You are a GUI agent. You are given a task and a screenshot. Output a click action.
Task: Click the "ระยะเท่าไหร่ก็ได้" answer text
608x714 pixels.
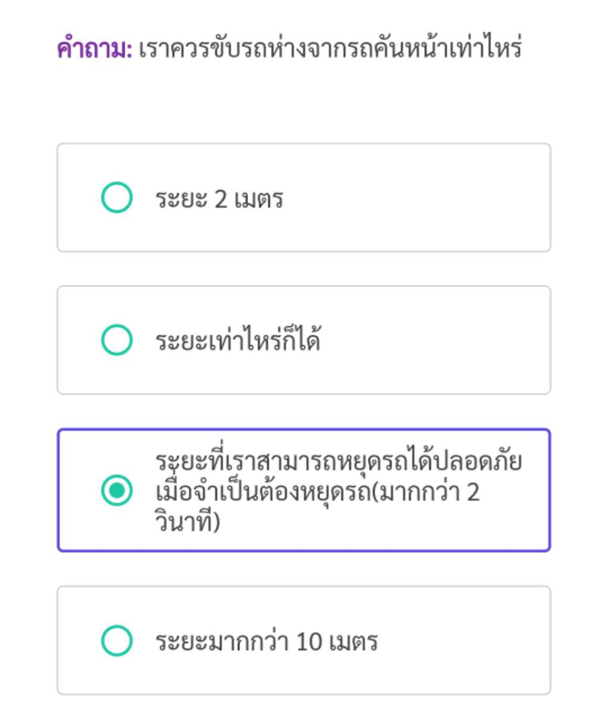point(238,339)
